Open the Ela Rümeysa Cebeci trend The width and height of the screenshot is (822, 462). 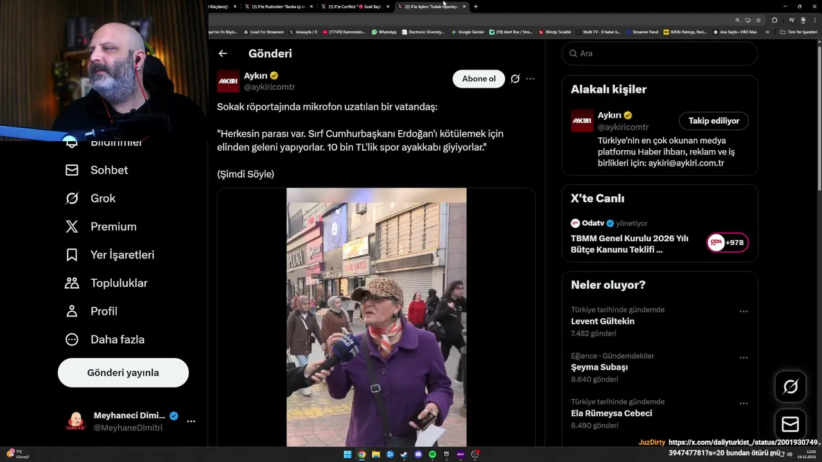[x=611, y=414]
